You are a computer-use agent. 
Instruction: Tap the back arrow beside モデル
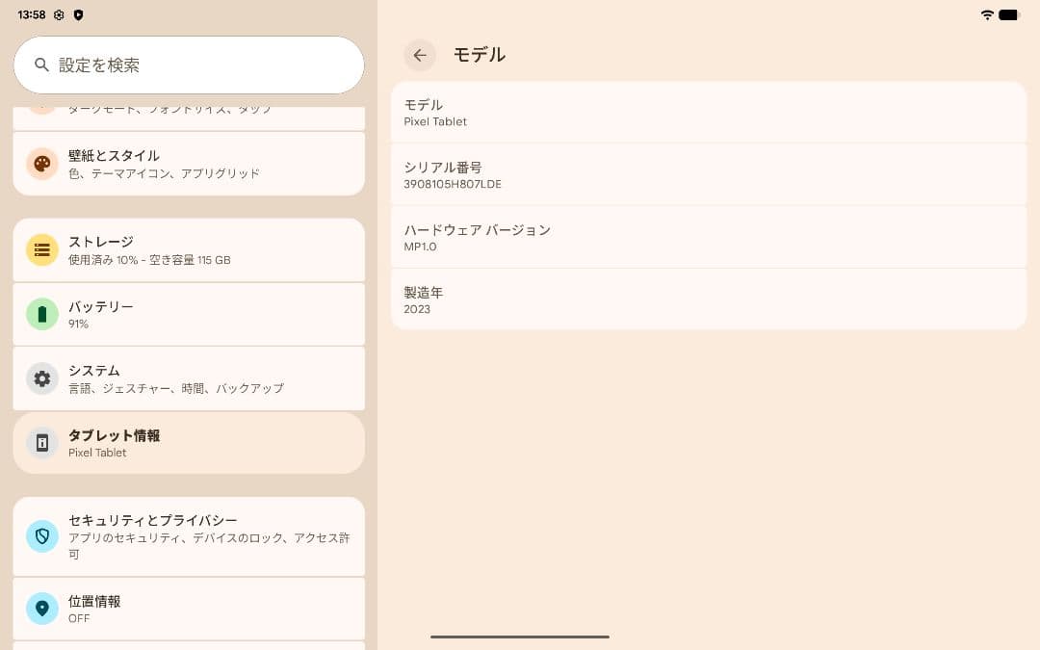point(420,55)
